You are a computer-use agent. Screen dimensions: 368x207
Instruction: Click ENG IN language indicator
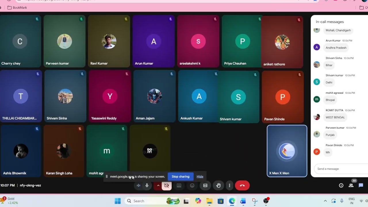(x=352, y=201)
